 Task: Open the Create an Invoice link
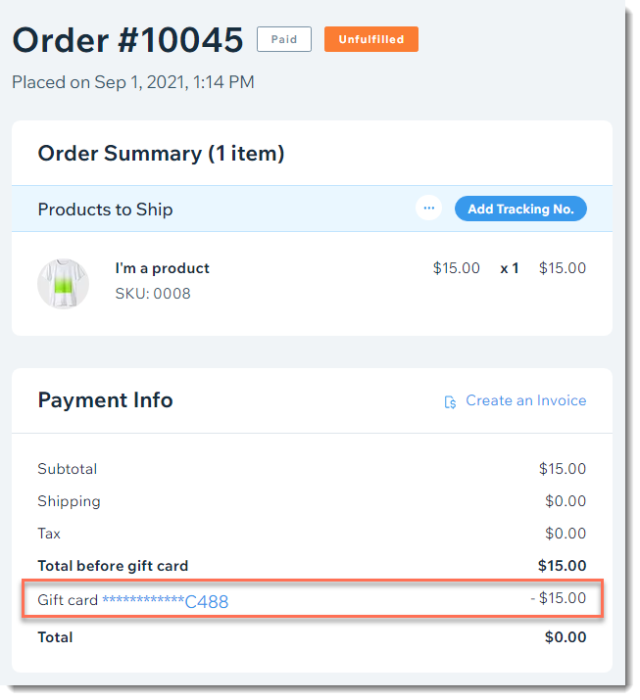click(x=526, y=400)
